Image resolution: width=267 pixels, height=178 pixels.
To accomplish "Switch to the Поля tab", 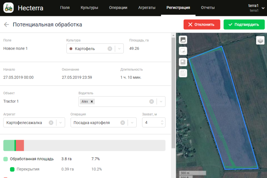I will 65,8.
